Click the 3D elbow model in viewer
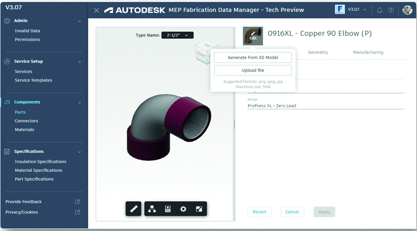This screenshot has width=417, height=231. coord(168,127)
